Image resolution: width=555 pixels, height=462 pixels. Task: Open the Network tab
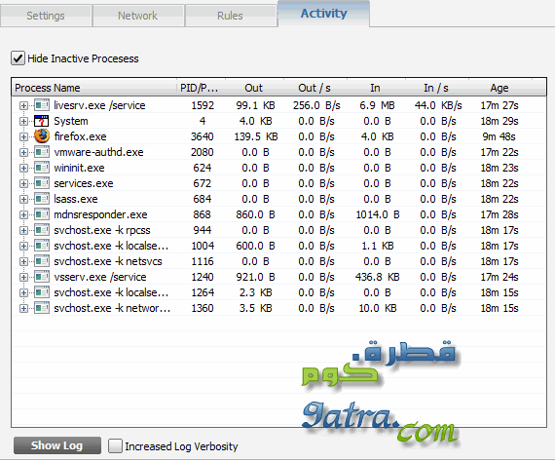(138, 16)
